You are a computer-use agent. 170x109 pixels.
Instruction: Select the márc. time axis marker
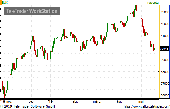point(97,101)
